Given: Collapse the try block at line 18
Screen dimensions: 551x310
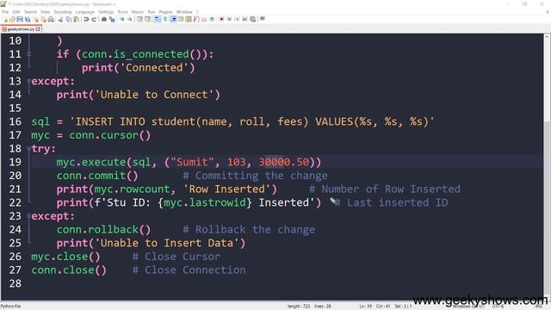Looking at the screenshot, I should pos(29,149).
